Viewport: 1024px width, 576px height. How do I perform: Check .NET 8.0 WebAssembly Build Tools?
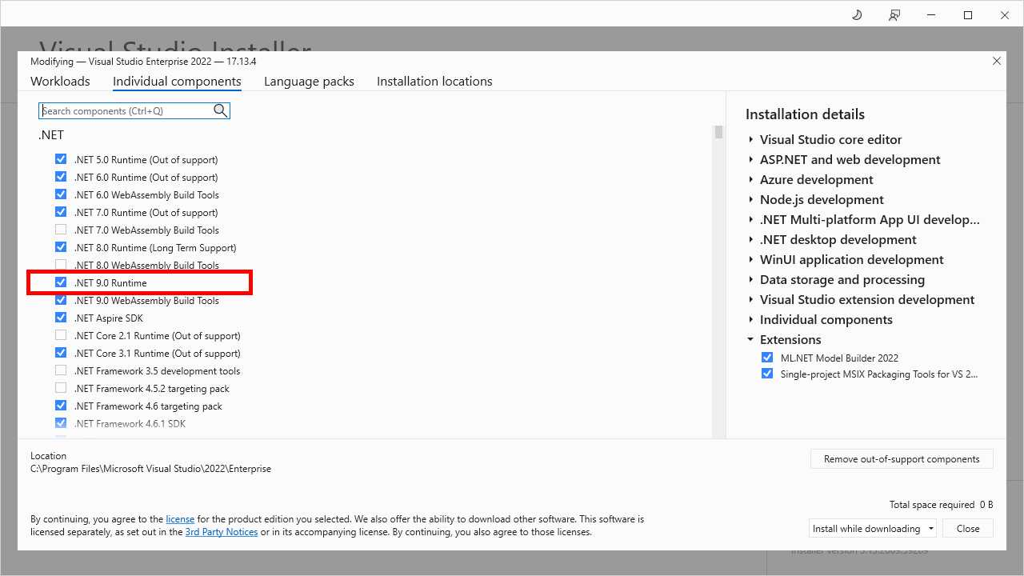coord(61,265)
